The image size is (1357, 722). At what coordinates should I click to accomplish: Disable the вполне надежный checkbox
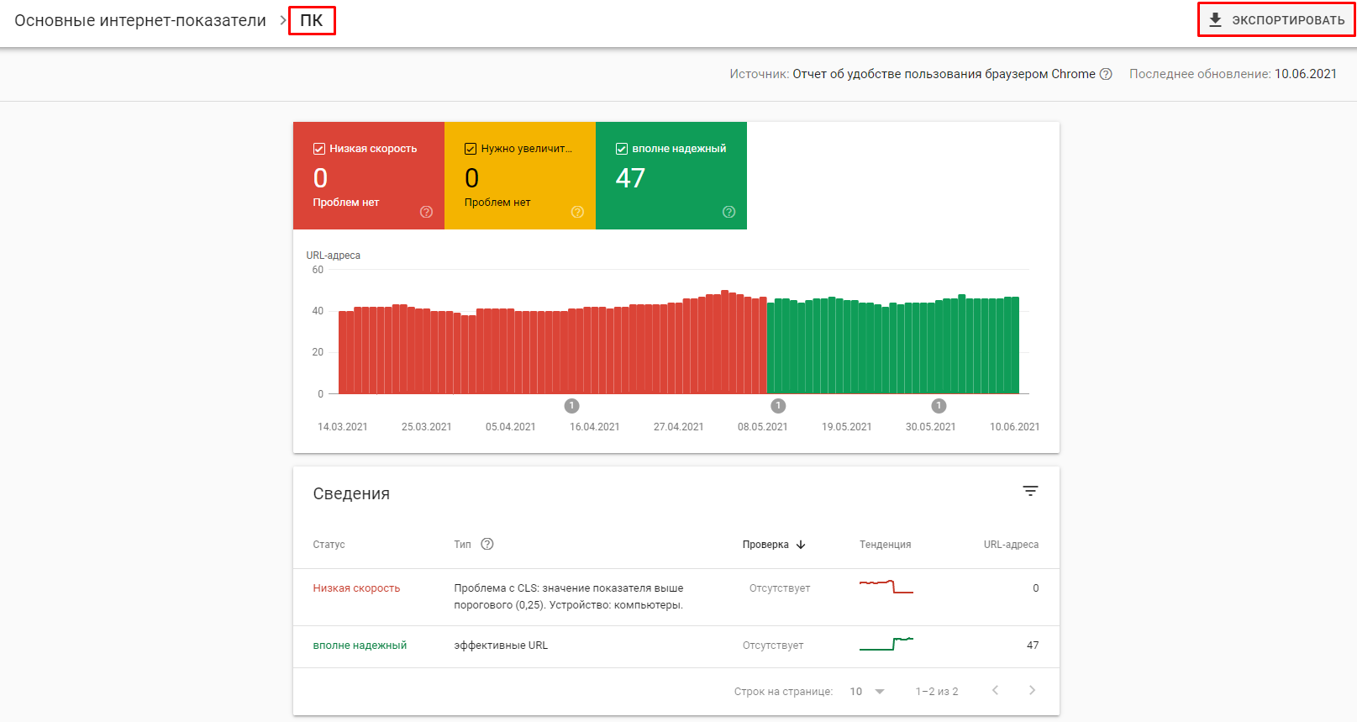(622, 149)
